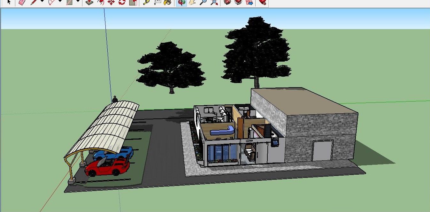Click the Zoom Extents tool
This screenshot has height=212, width=430.
pyautogui.click(x=214, y=2)
